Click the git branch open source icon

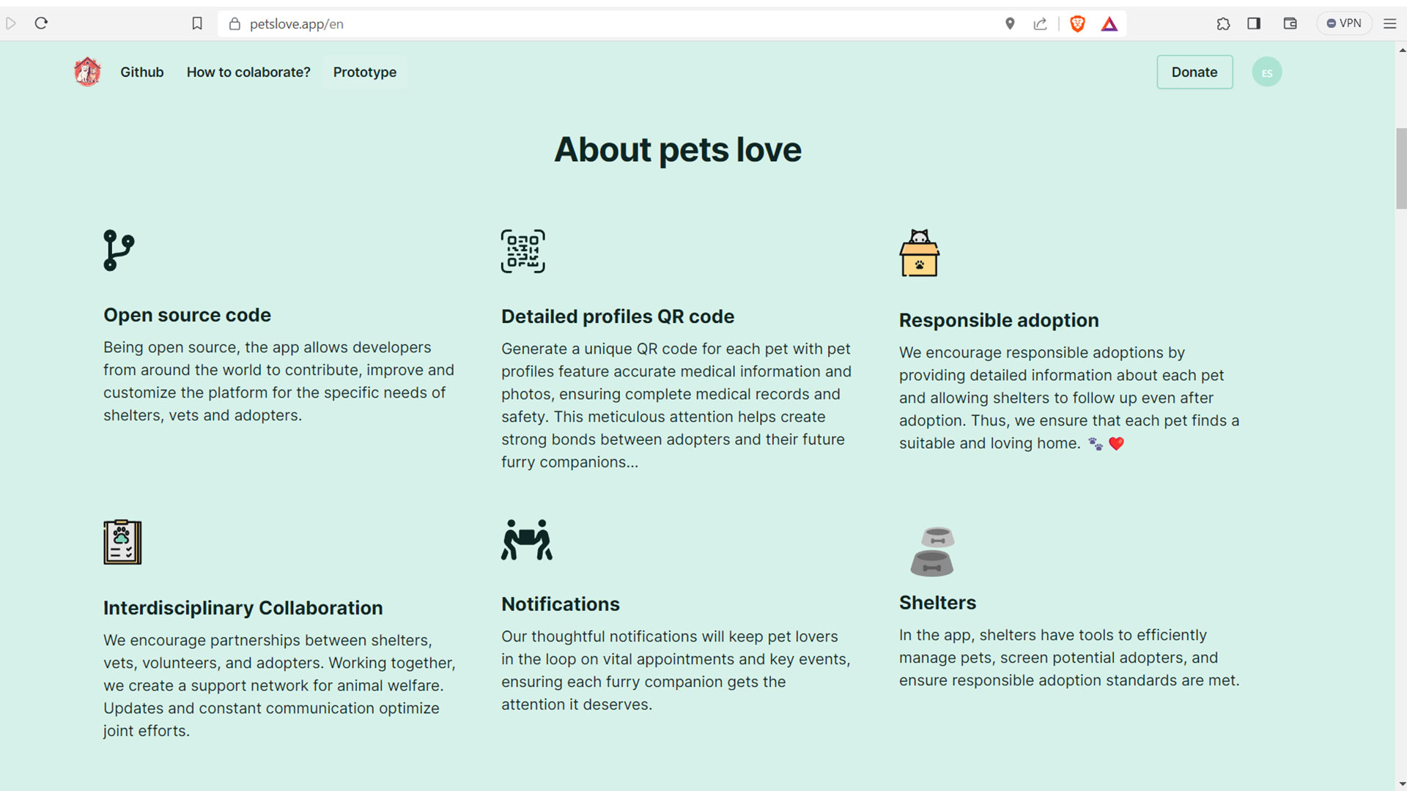click(x=118, y=250)
